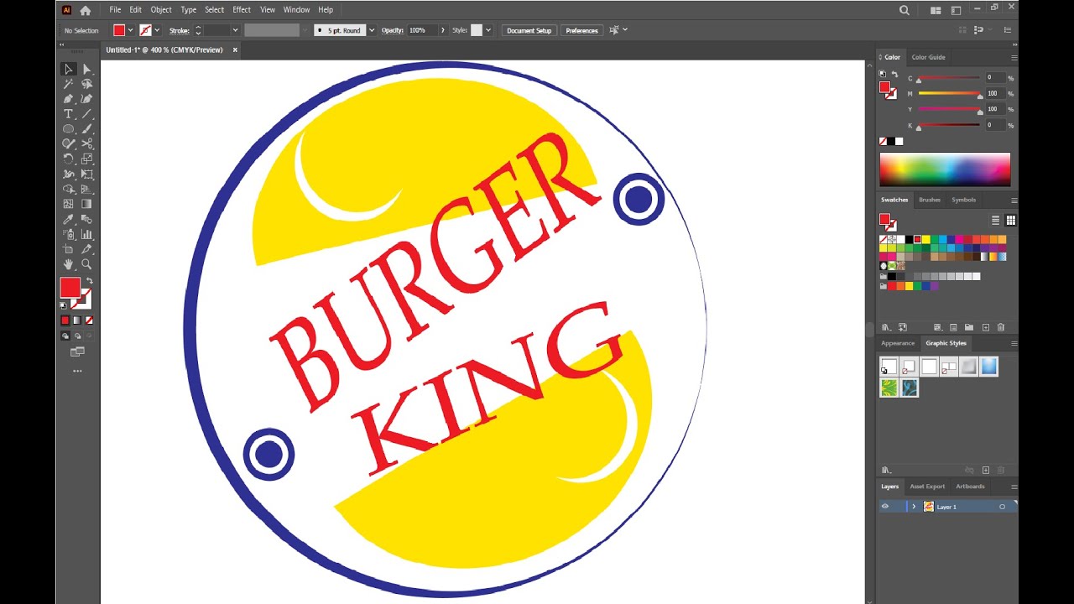Expand the Opacity value flyout
Viewport: 1074px width, 604px height.
pos(443,30)
